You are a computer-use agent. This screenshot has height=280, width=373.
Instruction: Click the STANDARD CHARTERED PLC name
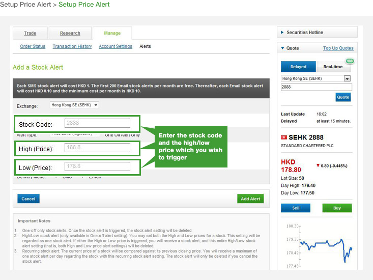pos(307,146)
